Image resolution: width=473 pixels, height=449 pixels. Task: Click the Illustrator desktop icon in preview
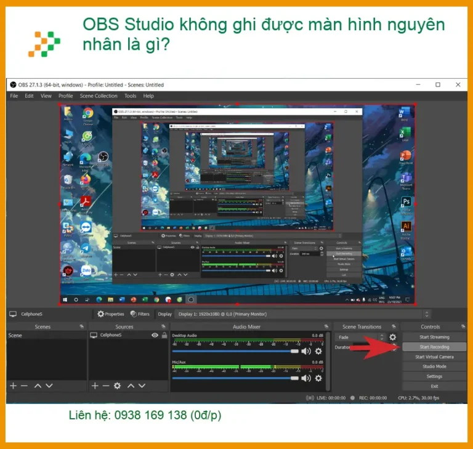[x=406, y=229]
